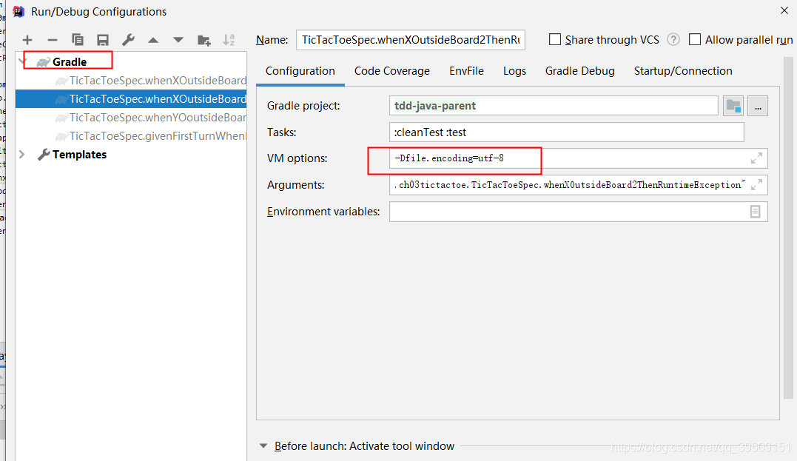The height and width of the screenshot is (461, 797).
Task: Expand the Templates node
Action: click(x=21, y=154)
